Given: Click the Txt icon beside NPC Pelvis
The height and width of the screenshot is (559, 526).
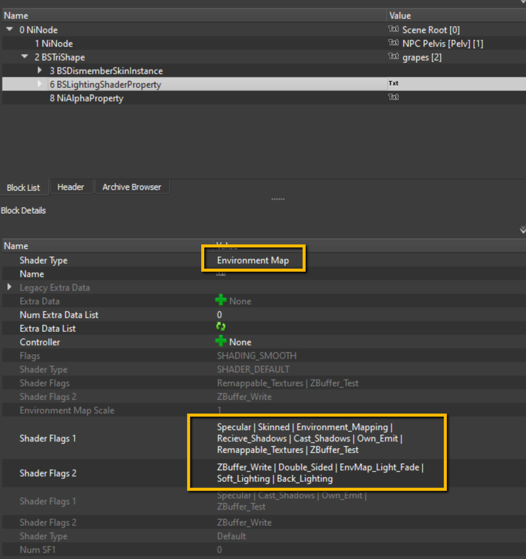Looking at the screenshot, I should coord(394,43).
